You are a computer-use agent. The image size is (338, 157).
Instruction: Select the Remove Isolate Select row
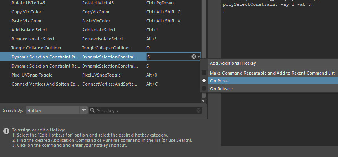pyautogui.click(x=33, y=39)
